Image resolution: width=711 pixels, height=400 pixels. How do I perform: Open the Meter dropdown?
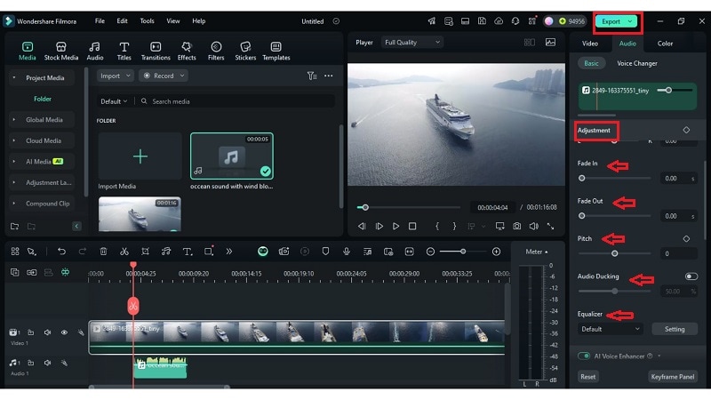[x=537, y=252]
